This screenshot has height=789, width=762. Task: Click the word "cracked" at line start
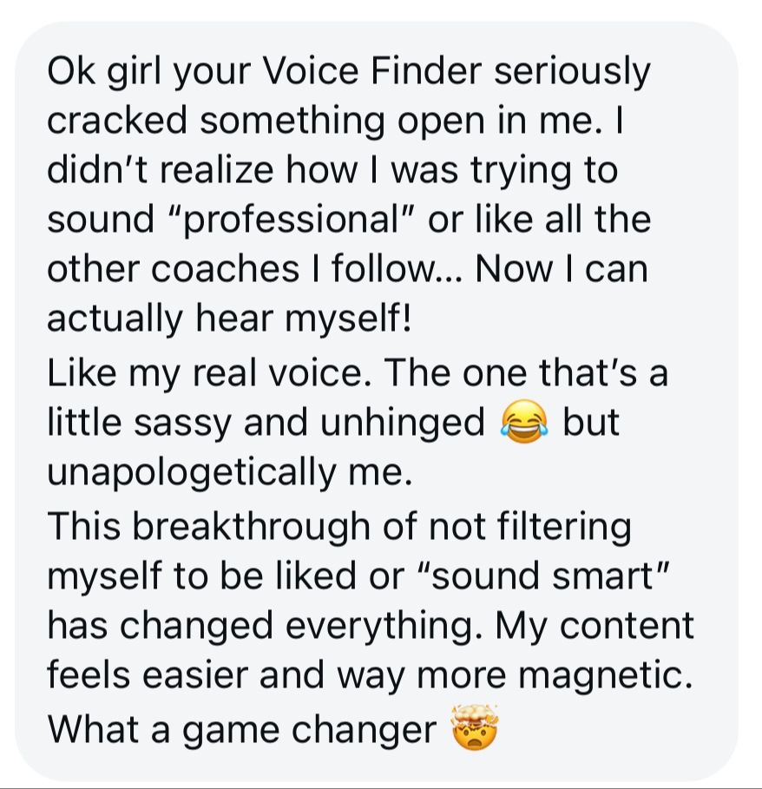pyautogui.click(x=117, y=121)
